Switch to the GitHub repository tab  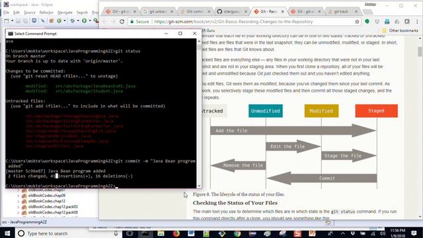(x=231, y=12)
